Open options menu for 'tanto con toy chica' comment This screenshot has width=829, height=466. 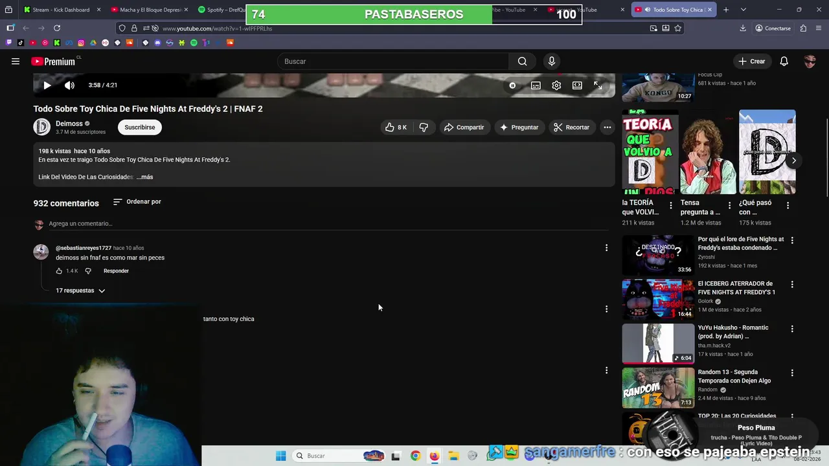tap(606, 309)
